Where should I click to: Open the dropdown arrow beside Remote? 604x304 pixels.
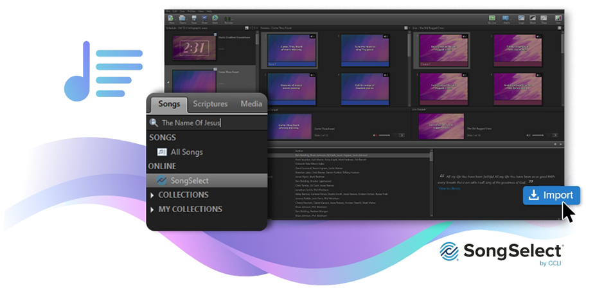coord(232,20)
